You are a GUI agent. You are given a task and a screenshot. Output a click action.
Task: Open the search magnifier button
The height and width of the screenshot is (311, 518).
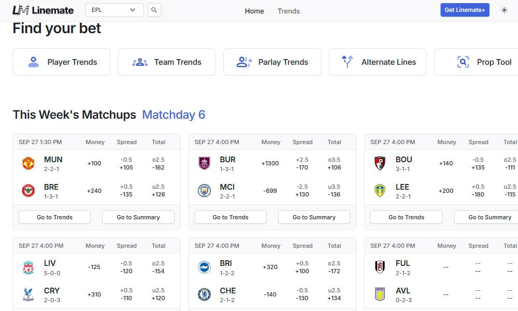(x=154, y=10)
